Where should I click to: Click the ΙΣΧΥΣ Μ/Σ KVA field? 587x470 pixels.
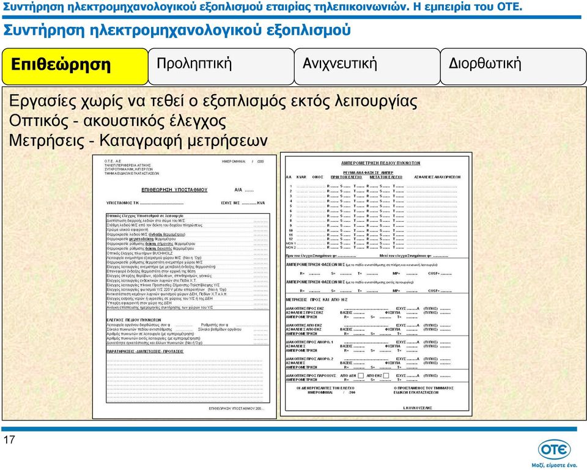(243, 203)
